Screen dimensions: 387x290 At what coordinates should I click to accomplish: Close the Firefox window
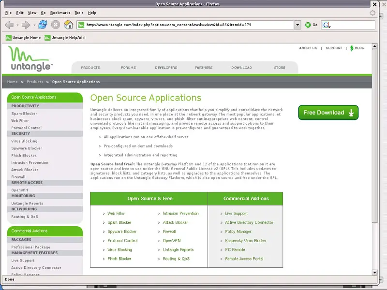(374, 4)
